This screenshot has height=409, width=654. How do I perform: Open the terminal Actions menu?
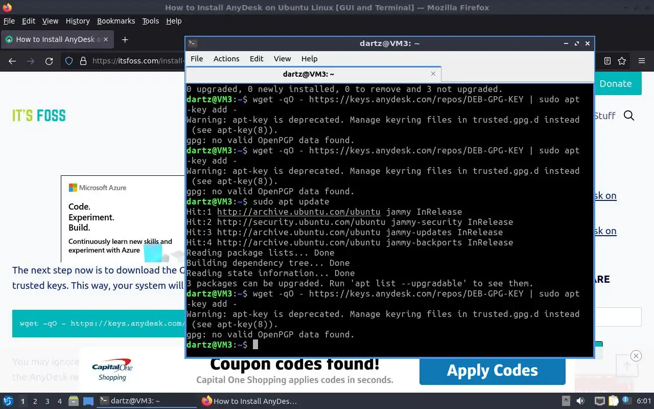tap(226, 59)
